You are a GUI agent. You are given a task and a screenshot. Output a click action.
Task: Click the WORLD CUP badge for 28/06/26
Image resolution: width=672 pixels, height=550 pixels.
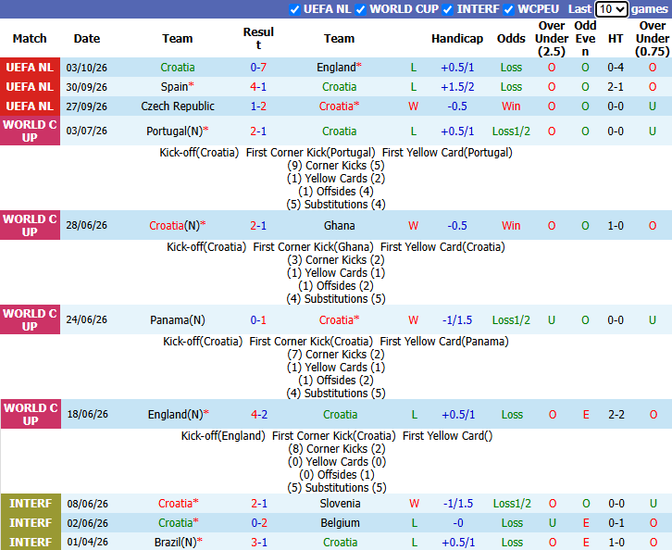click(x=30, y=225)
